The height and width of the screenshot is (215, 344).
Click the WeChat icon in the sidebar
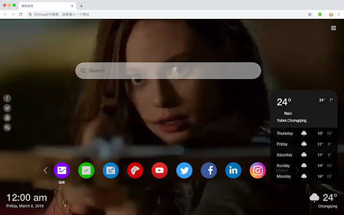(7, 127)
